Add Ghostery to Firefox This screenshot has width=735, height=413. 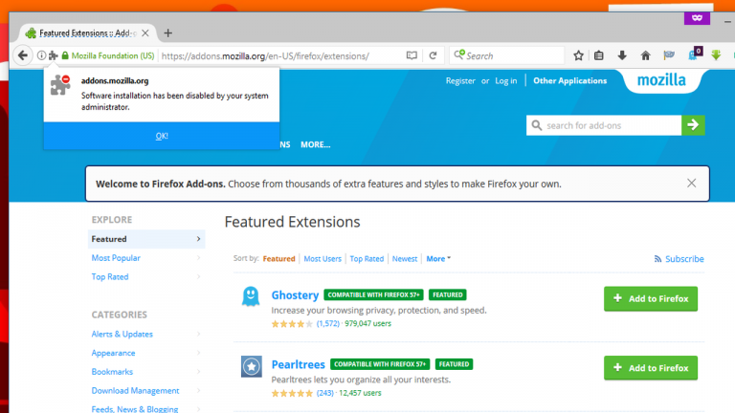[x=651, y=298]
